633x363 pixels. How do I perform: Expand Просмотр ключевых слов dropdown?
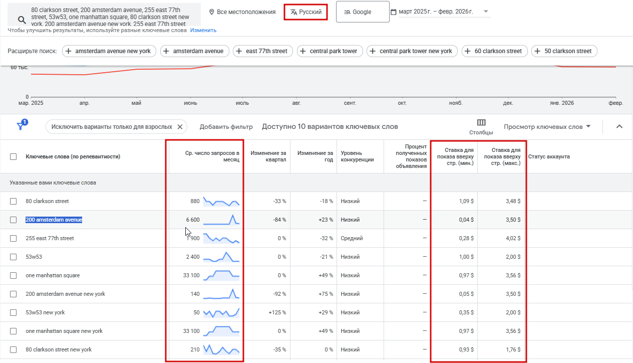pyautogui.click(x=547, y=127)
